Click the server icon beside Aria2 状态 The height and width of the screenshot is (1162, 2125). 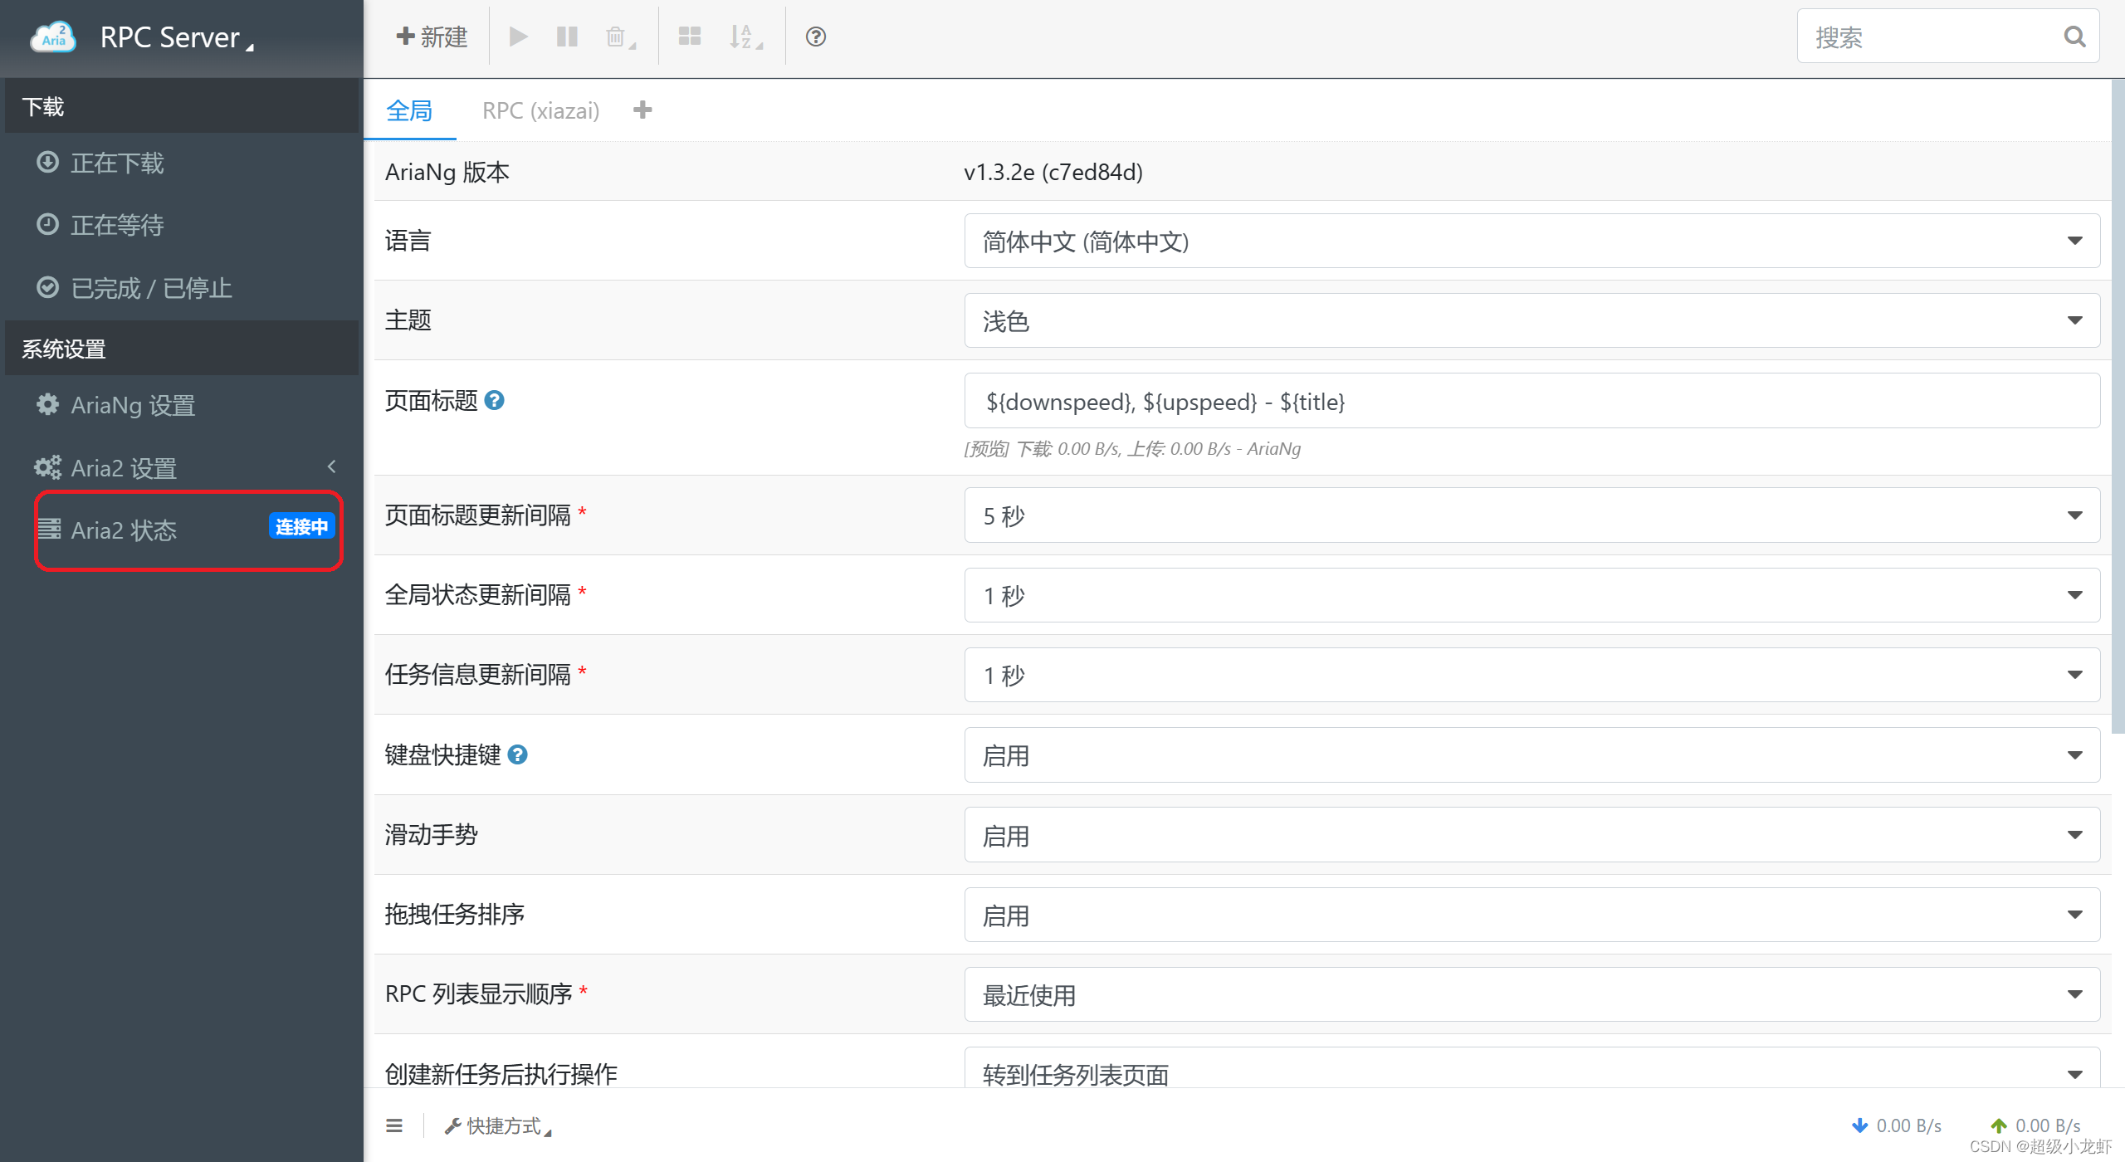coord(49,529)
